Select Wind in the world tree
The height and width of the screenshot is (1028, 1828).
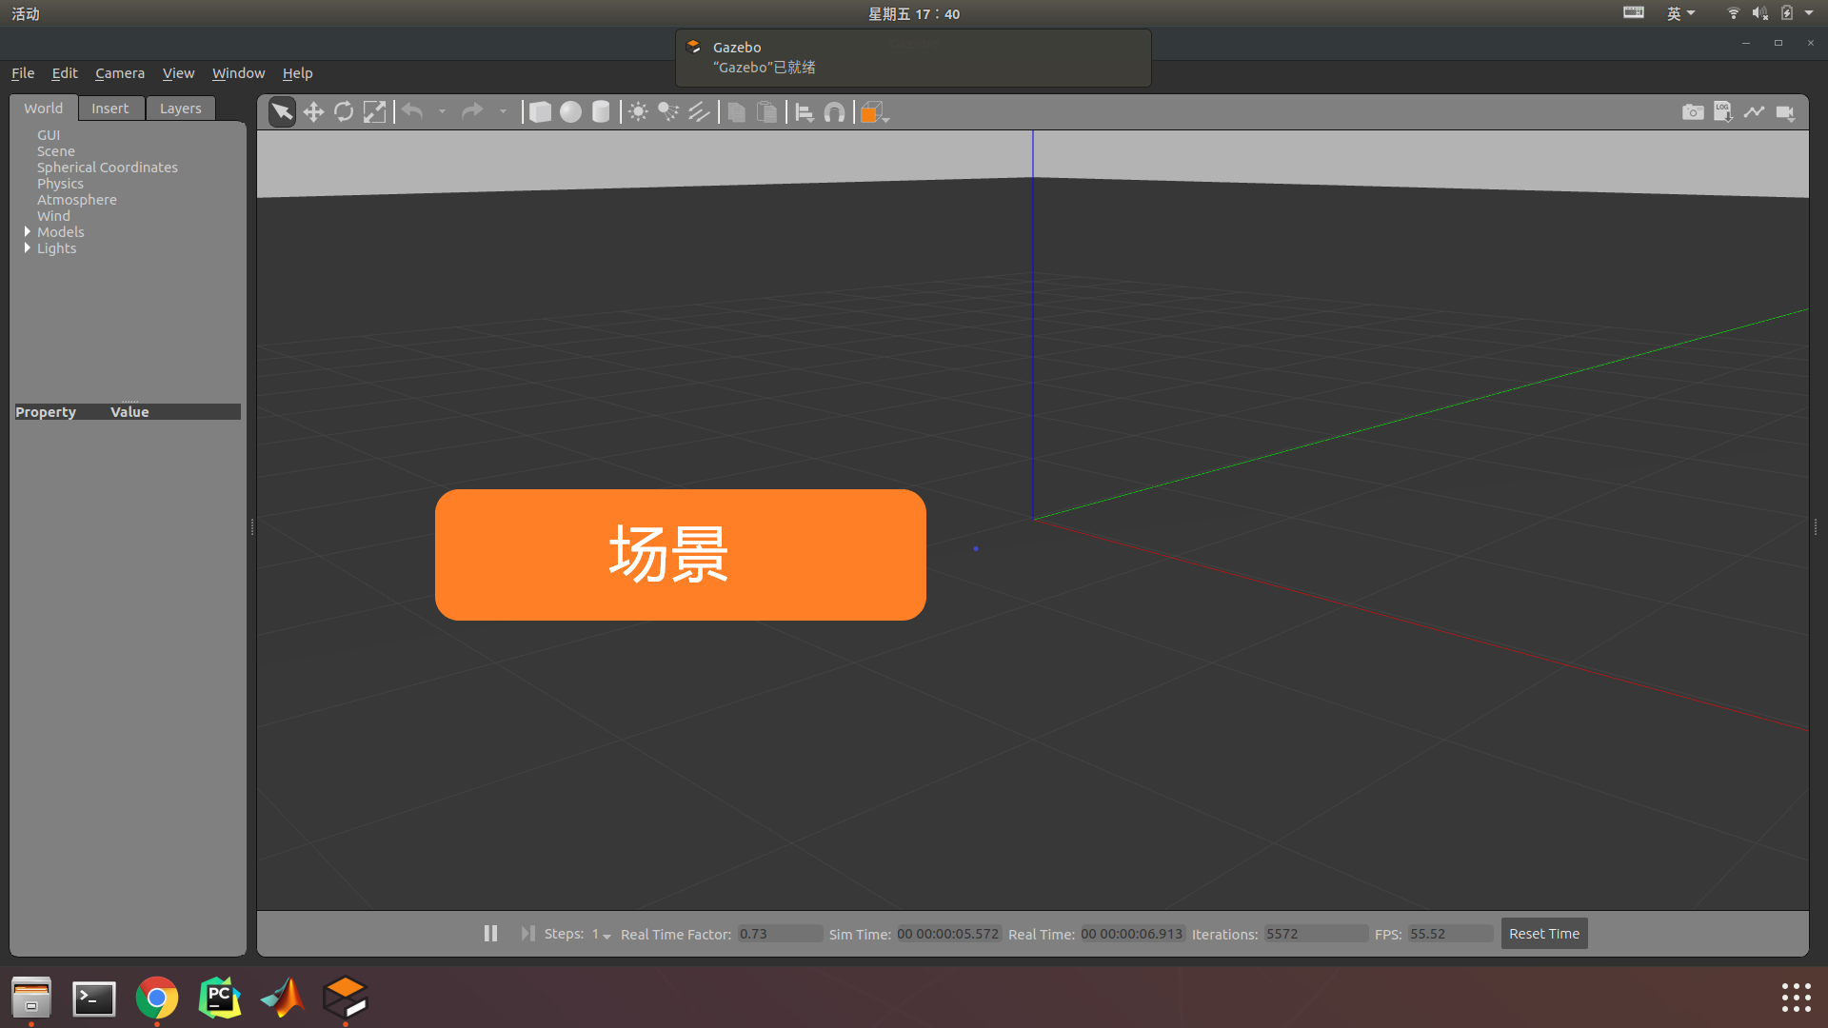(x=53, y=216)
